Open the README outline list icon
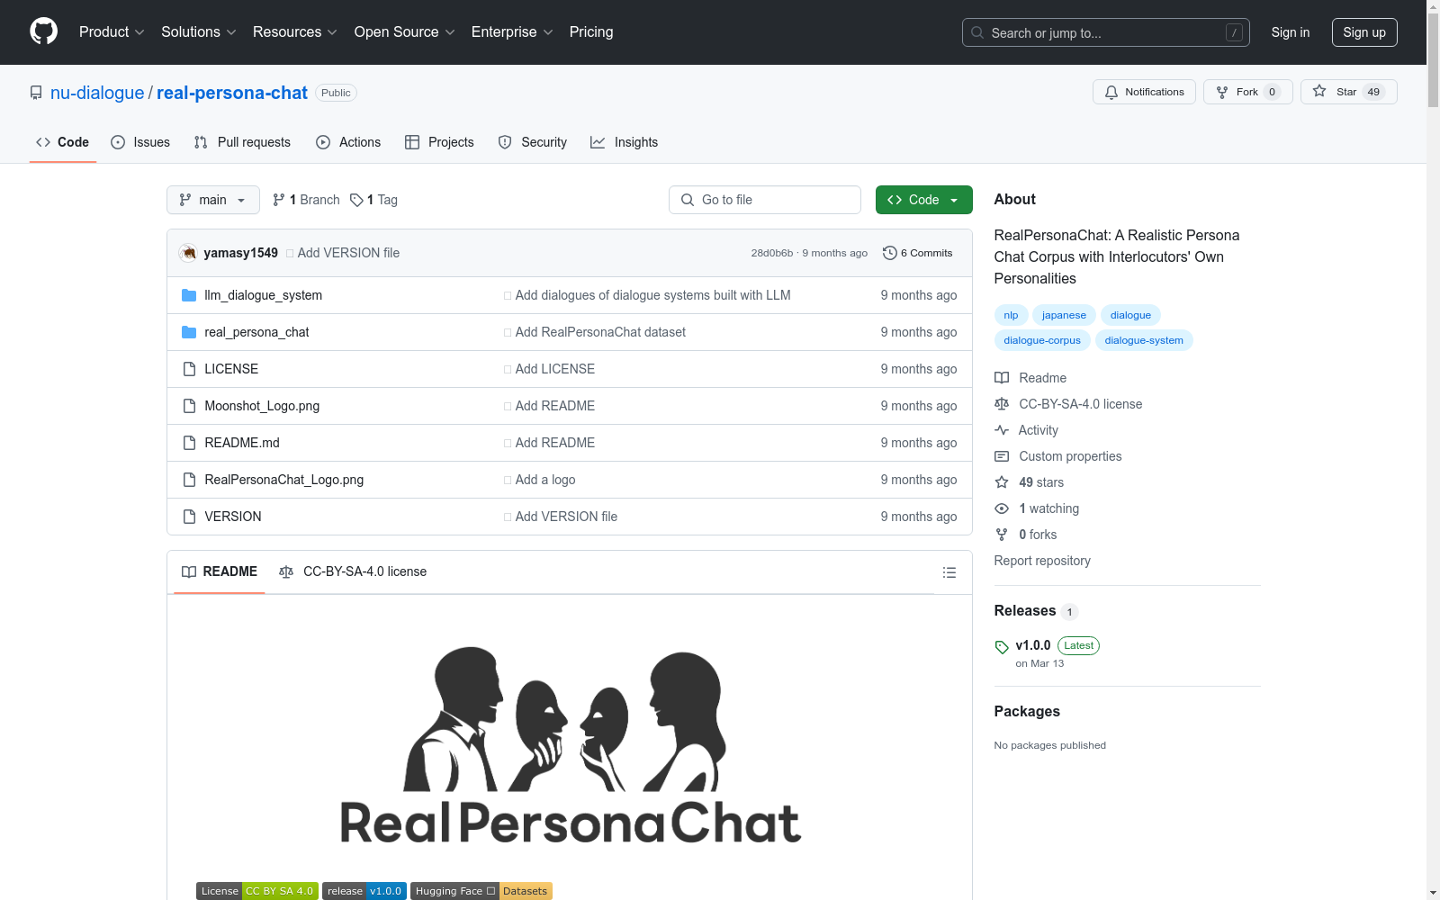This screenshot has width=1440, height=900. 949,572
